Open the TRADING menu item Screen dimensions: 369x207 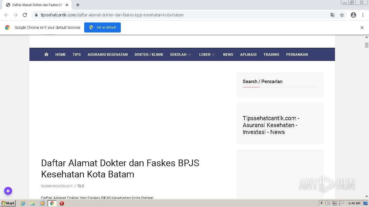click(x=271, y=54)
